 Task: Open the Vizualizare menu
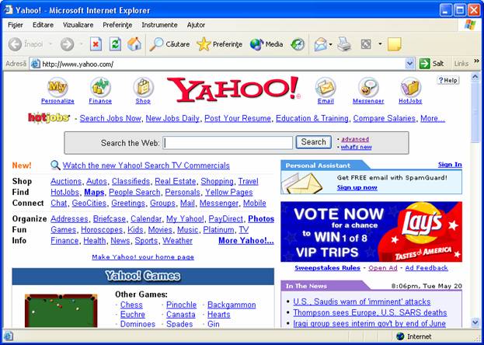[78, 25]
